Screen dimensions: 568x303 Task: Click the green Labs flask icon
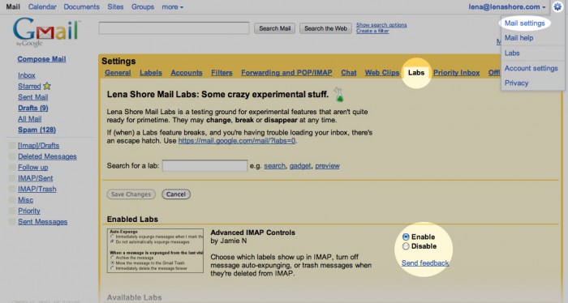338,94
